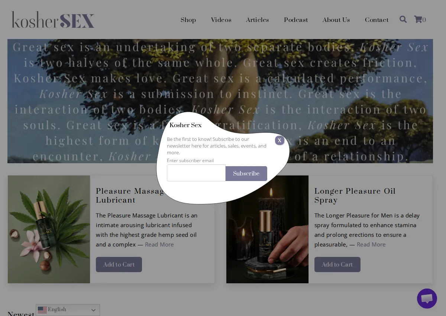The height and width of the screenshot is (316, 446).
Task: Navigate to Podcast
Action: [296, 20]
